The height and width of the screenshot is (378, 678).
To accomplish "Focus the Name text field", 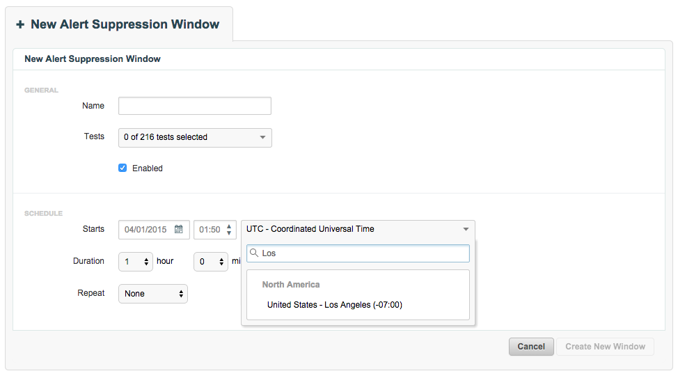I will (x=195, y=106).
